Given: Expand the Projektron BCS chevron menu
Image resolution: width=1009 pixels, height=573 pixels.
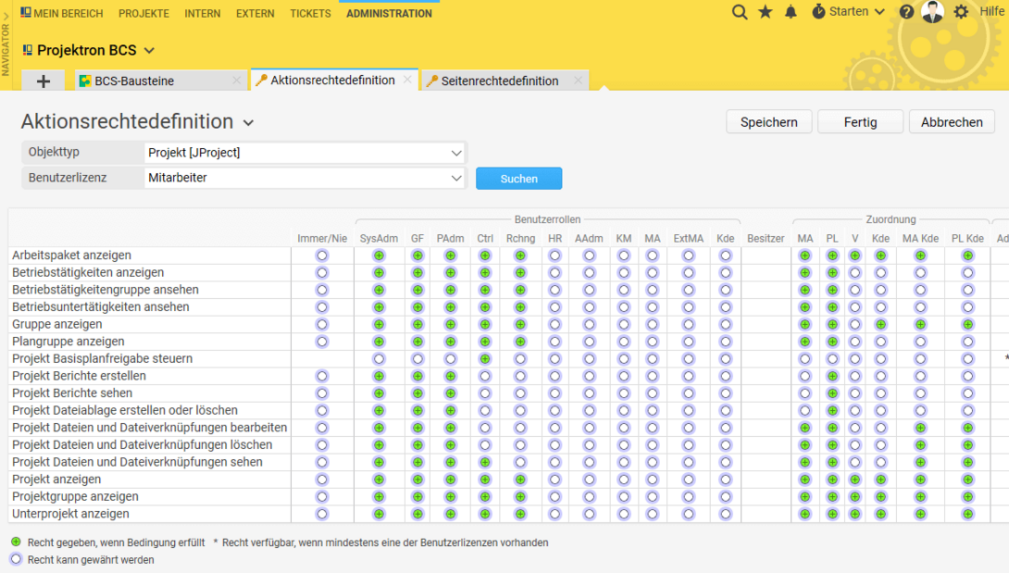Looking at the screenshot, I should 150,50.
